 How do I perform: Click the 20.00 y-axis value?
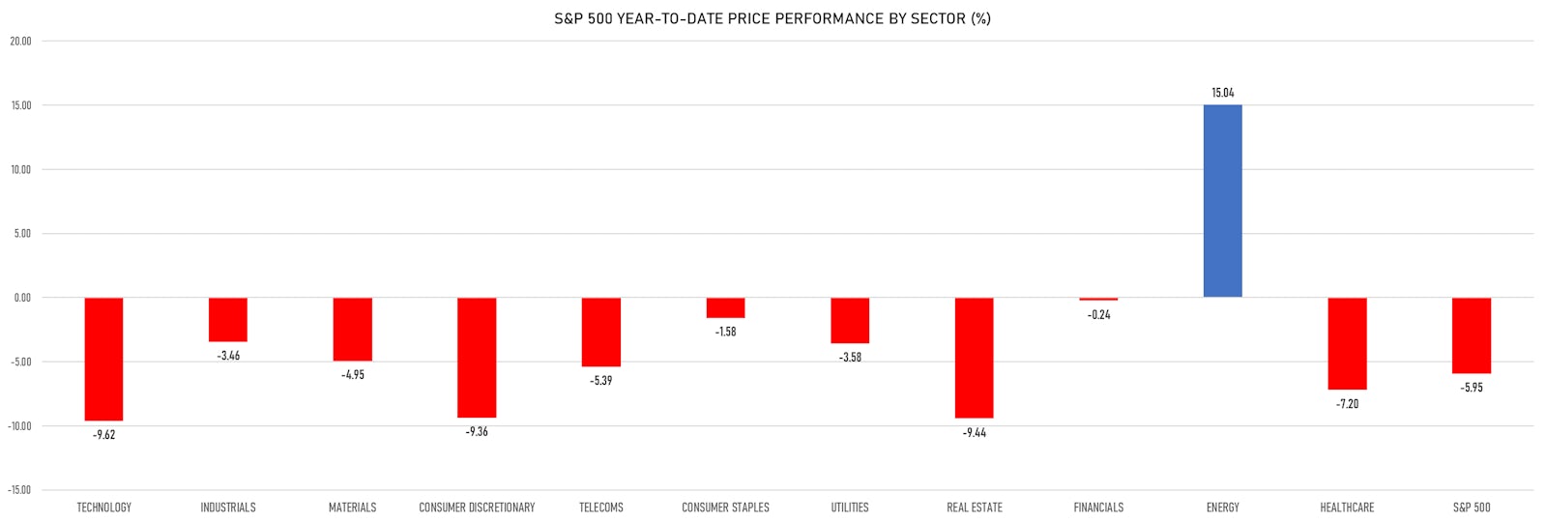[x=21, y=42]
